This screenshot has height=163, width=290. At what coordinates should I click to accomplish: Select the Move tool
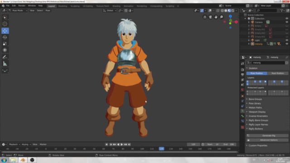click(5, 31)
